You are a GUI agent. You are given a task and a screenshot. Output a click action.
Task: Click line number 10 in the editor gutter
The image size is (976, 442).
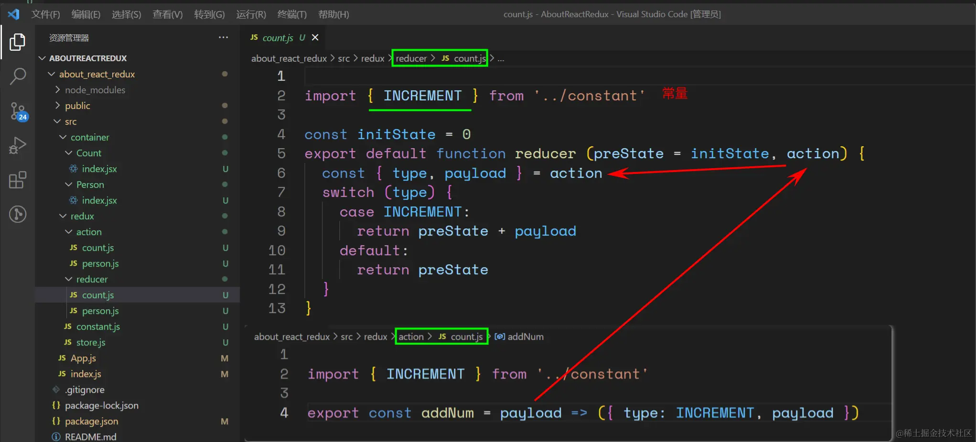click(277, 250)
